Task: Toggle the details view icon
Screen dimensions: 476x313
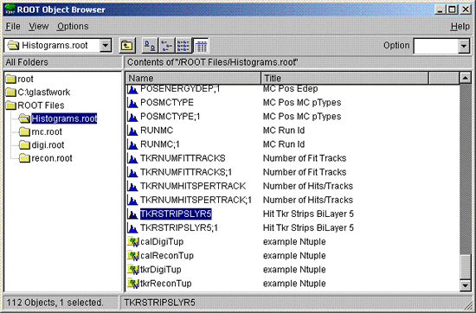Action: (x=201, y=46)
